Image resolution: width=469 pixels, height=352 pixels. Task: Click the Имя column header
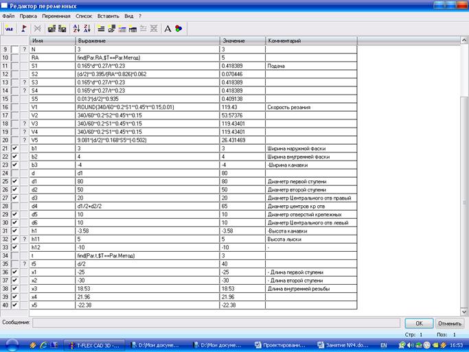pyautogui.click(x=52, y=41)
